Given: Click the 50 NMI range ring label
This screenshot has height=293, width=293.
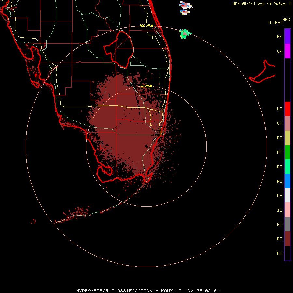Looking at the screenshot, I should (x=146, y=86).
